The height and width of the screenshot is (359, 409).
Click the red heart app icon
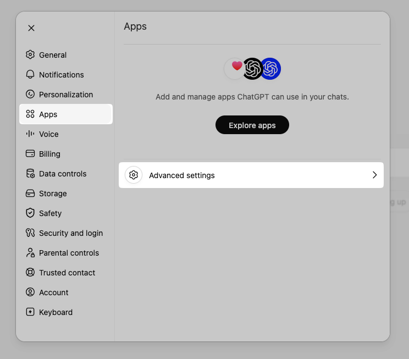tap(234, 69)
